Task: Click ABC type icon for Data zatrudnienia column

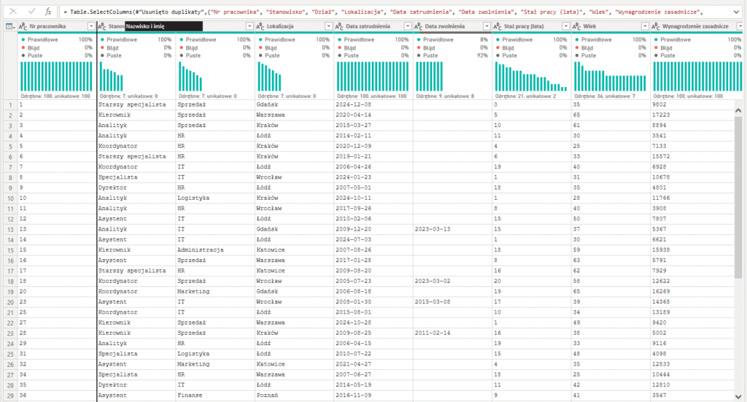Action: click(340, 26)
